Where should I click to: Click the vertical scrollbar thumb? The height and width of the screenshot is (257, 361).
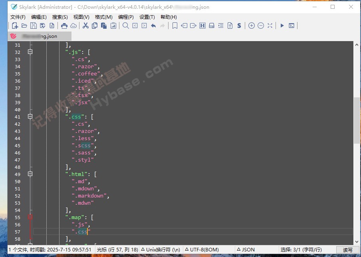click(x=357, y=121)
